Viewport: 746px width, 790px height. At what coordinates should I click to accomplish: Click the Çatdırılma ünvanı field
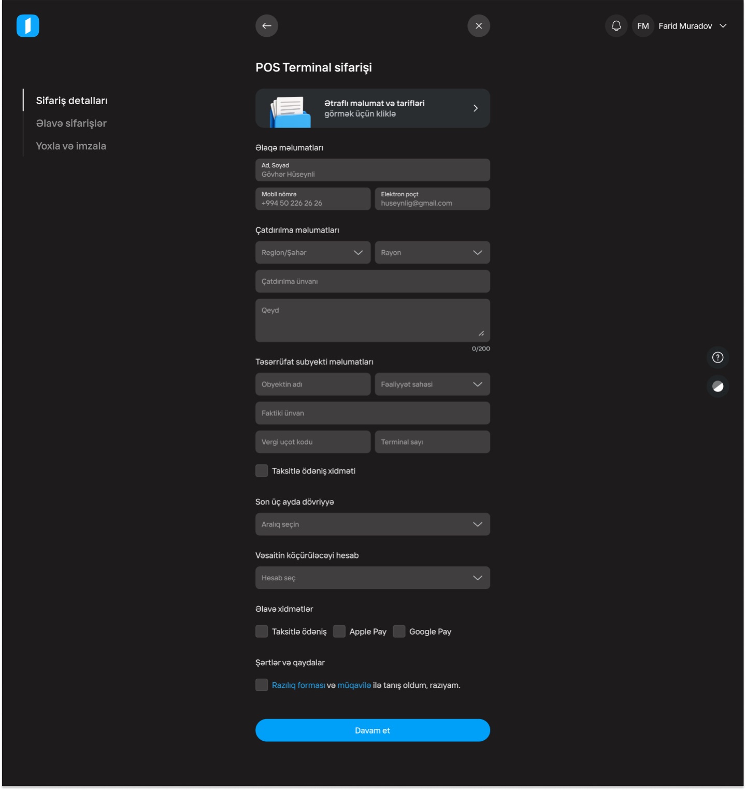(372, 281)
